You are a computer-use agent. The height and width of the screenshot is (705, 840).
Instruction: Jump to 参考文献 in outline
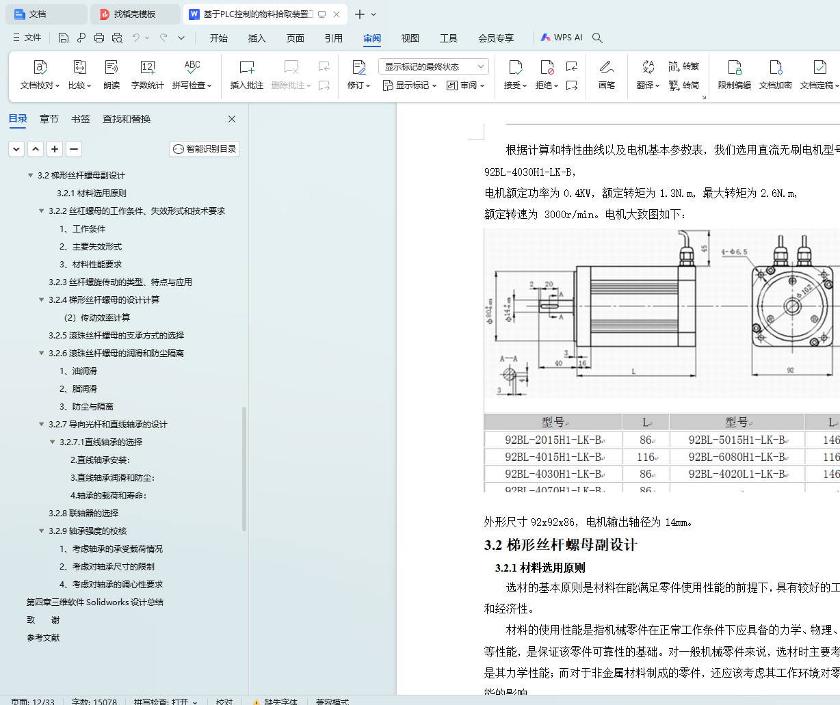point(43,638)
